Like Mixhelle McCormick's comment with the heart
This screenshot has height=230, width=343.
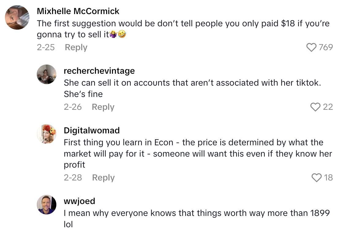point(311,47)
